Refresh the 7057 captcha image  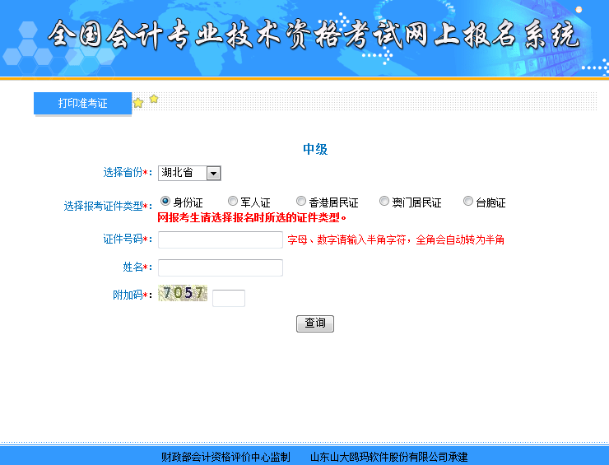183,294
